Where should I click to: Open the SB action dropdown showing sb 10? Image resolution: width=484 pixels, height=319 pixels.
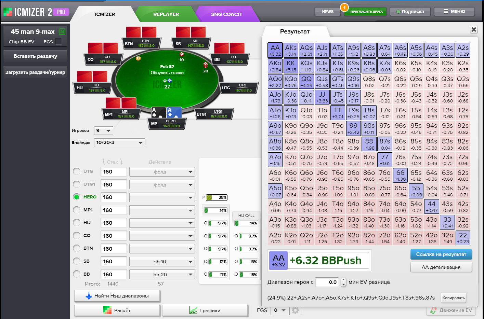coord(162,262)
